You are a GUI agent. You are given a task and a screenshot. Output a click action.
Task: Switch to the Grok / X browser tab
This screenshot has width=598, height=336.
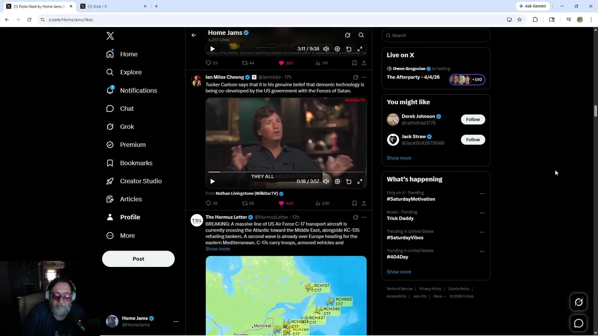pos(113,6)
